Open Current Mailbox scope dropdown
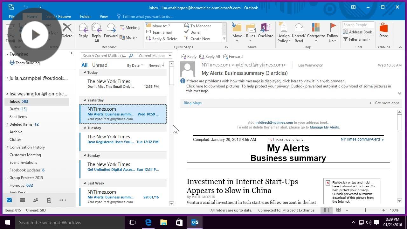 pos(155,56)
